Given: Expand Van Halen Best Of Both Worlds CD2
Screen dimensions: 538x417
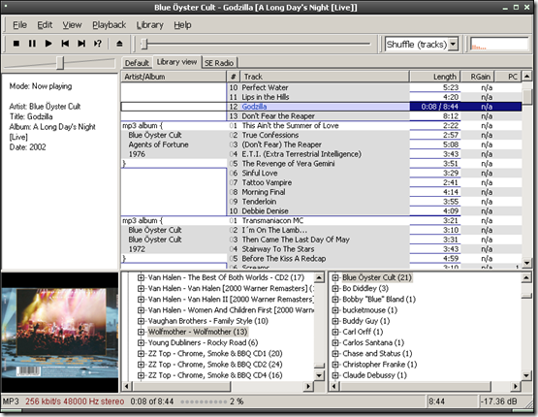Looking at the screenshot, I should point(141,277).
